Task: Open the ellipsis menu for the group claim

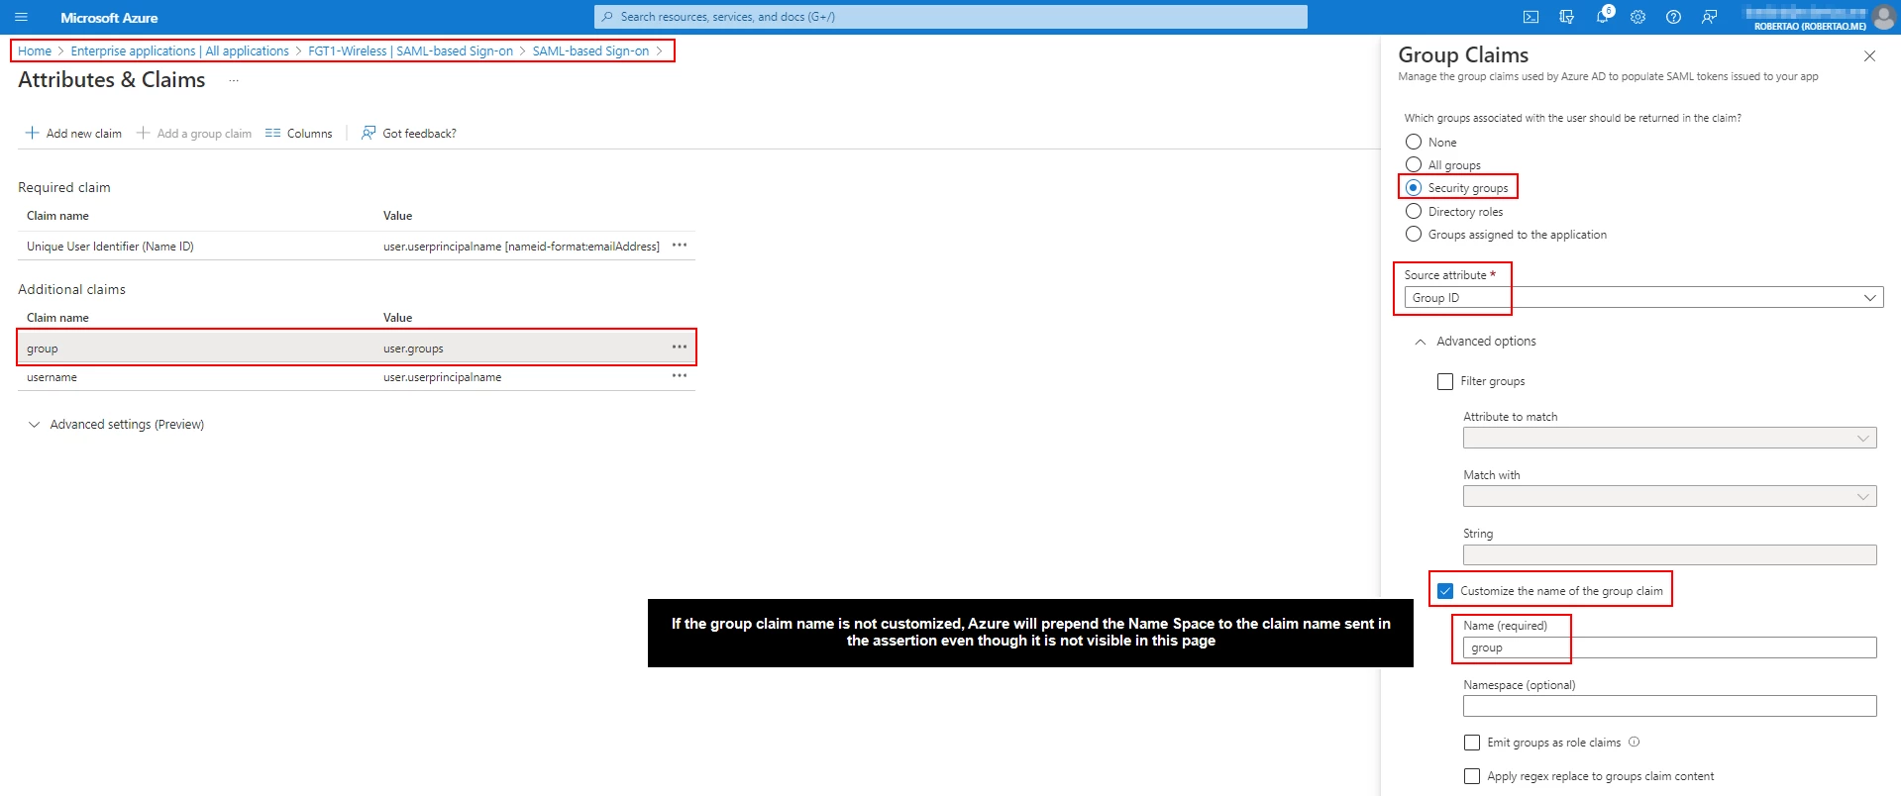Action: click(x=680, y=348)
